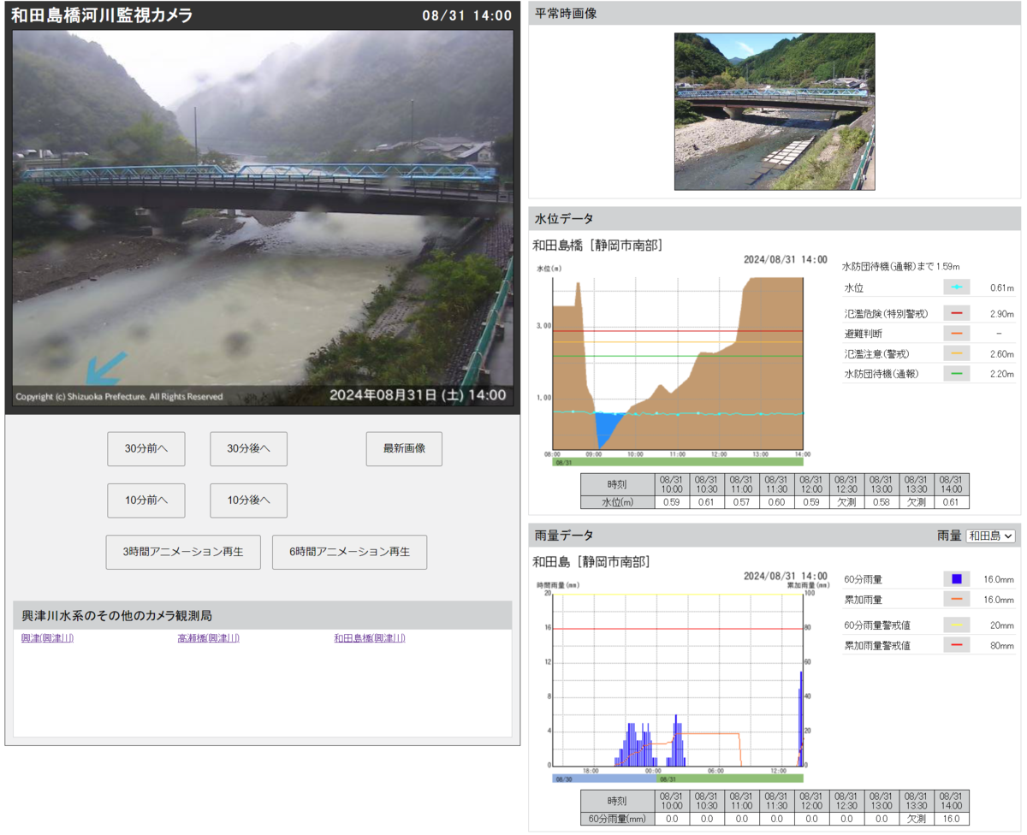Click water level 欠測 cell at 12:30
The image size is (1027, 835).
846,502
